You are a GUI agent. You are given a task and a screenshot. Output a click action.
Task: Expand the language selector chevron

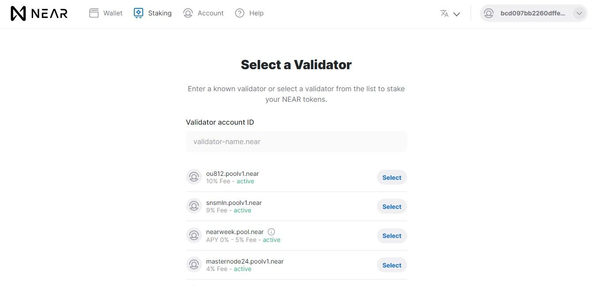point(457,14)
